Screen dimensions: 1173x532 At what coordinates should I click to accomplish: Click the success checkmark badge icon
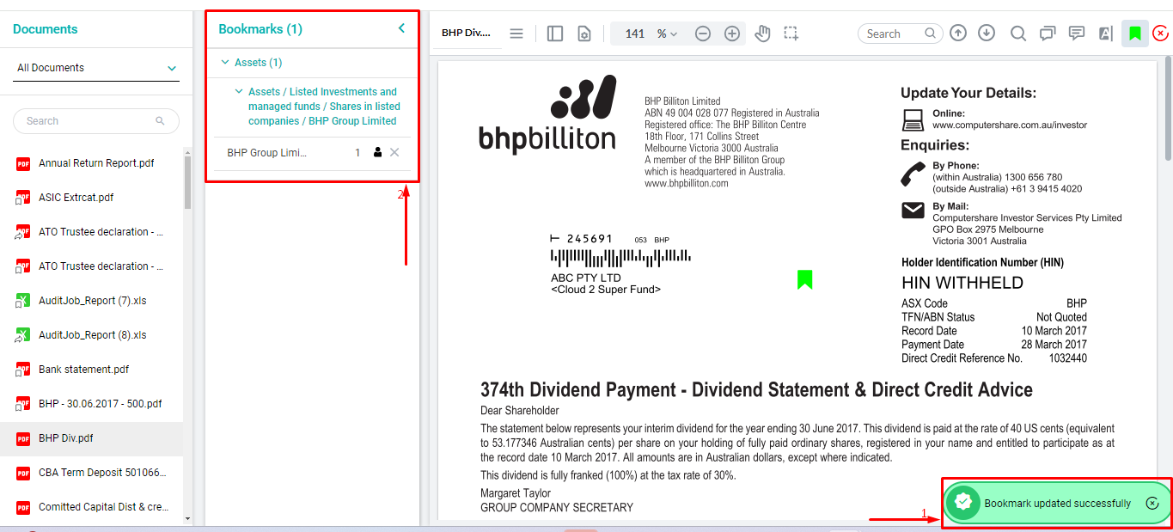click(963, 503)
